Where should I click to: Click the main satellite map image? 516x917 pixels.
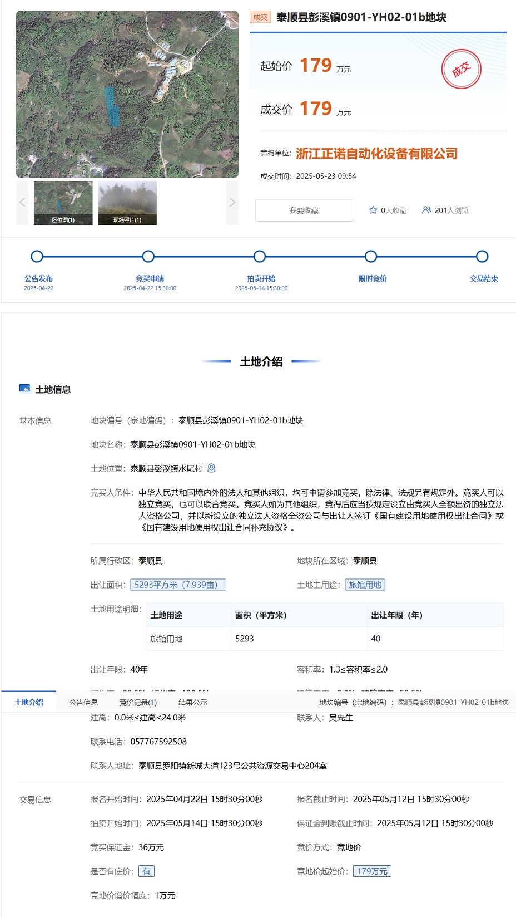[x=127, y=94]
